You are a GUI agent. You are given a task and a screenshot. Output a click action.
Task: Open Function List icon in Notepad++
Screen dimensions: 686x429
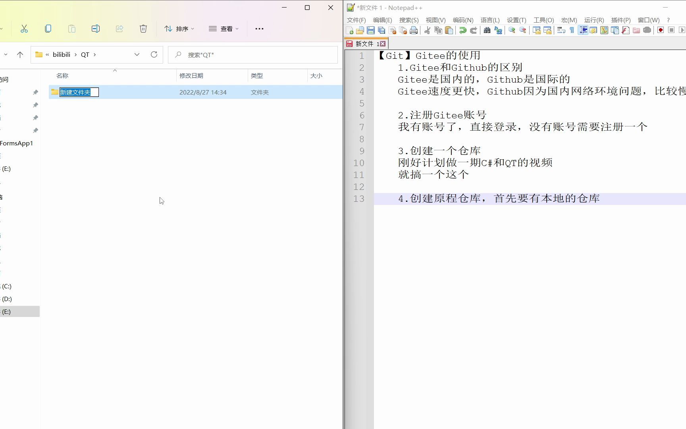pos(626,31)
